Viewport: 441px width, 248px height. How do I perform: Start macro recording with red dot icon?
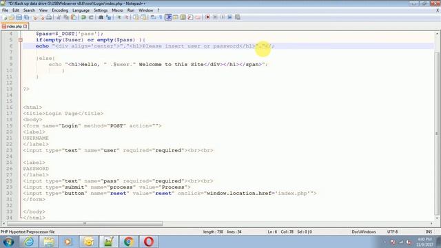point(207,17)
